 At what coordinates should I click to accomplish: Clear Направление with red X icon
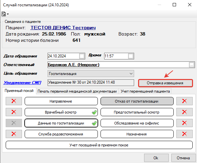[14, 101]
